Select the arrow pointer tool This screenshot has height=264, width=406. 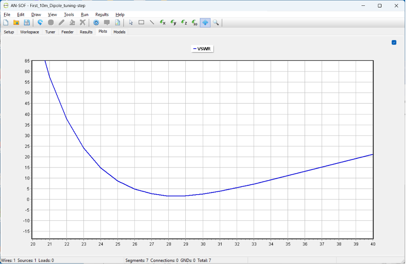131,22
